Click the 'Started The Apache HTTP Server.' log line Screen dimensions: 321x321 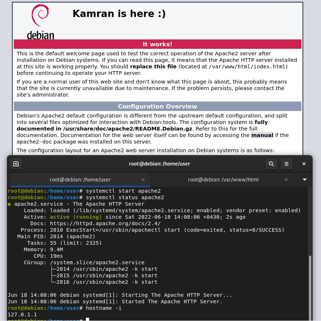pos(115,302)
